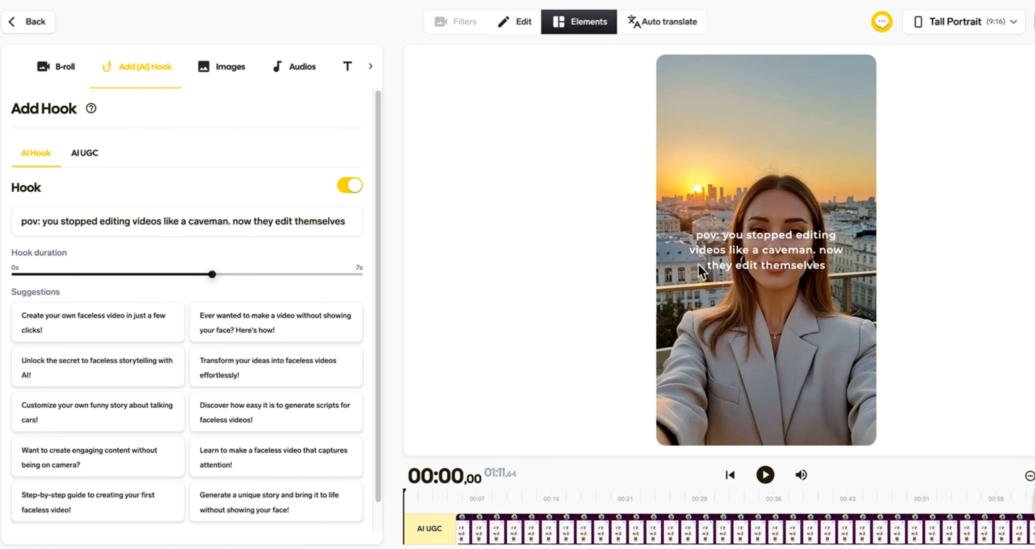Open Auto translate
1035x549 pixels.
[662, 22]
